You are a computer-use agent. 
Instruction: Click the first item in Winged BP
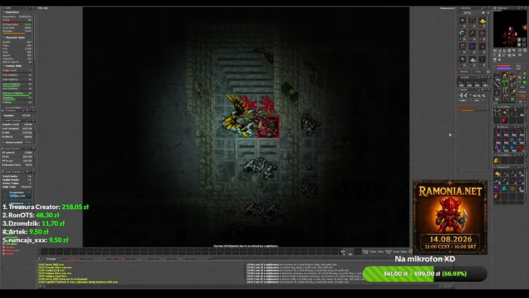tap(497, 174)
